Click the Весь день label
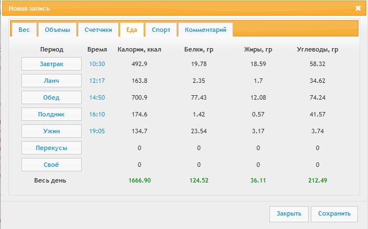368x229 pixels. coord(50,180)
